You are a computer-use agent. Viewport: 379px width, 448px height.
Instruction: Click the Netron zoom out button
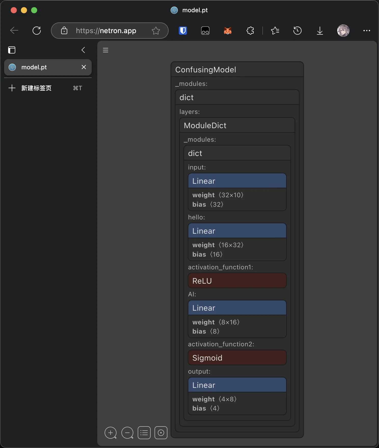127,433
